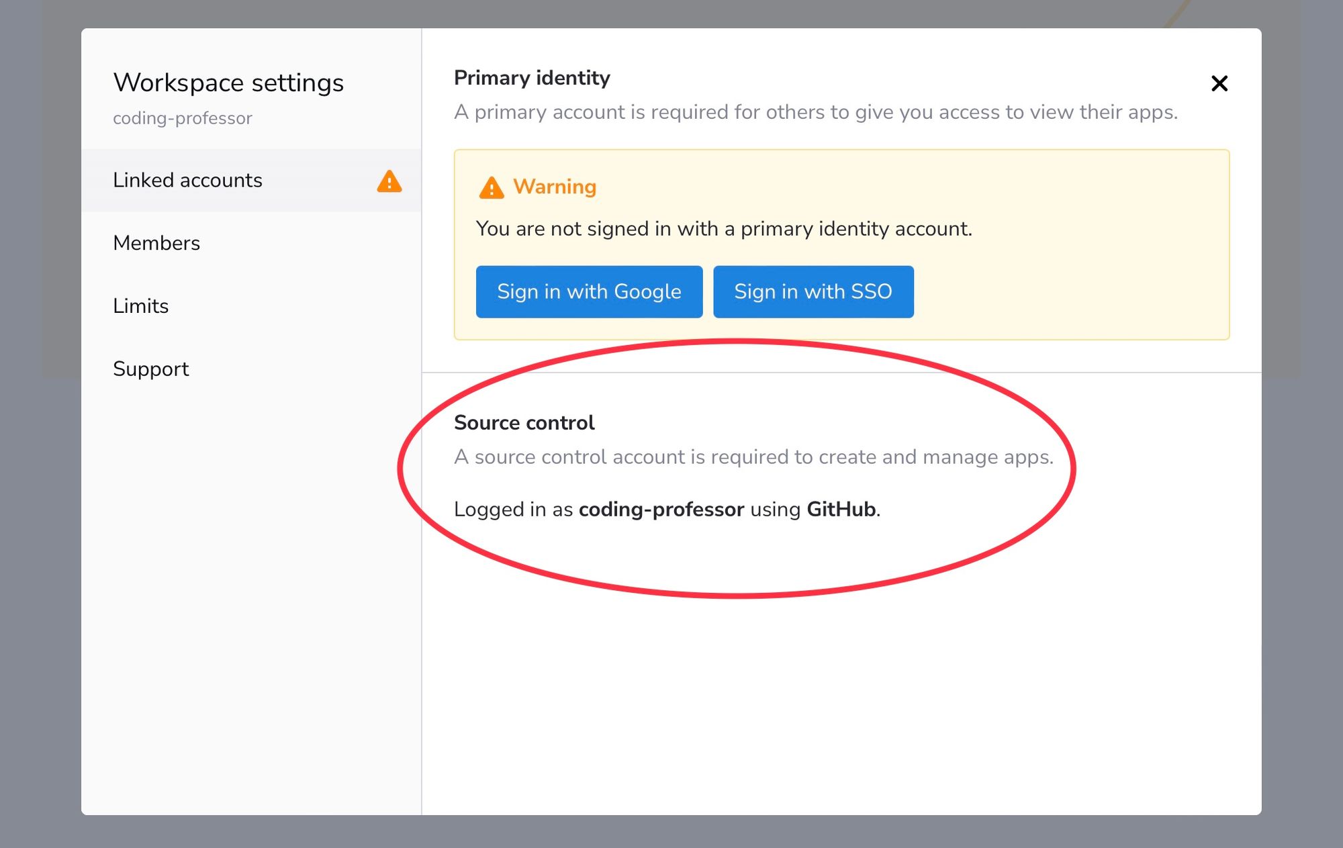Click the Primary identity heading
Screen dimensions: 1343x848
coord(532,78)
